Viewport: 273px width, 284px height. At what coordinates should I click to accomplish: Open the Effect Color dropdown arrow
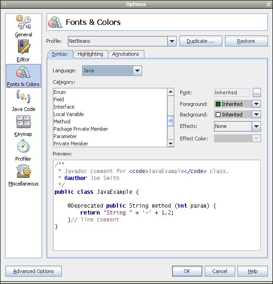point(256,139)
